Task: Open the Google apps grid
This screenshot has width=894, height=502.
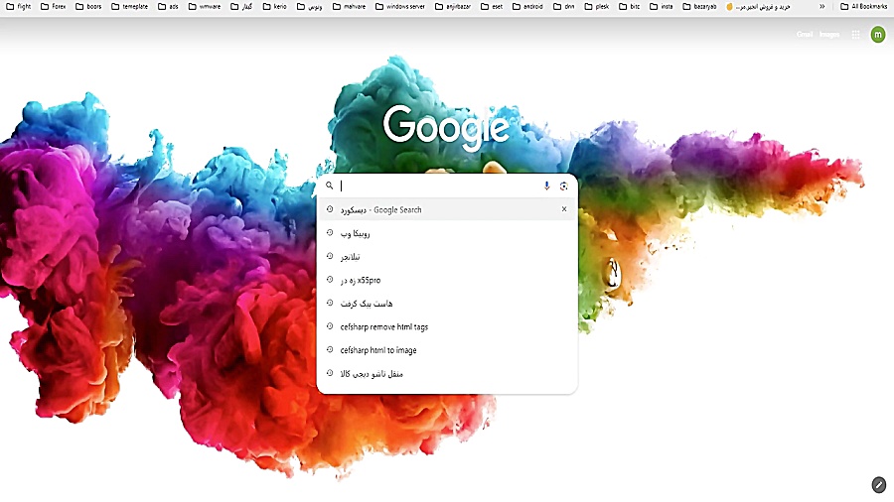Action: coord(856,35)
